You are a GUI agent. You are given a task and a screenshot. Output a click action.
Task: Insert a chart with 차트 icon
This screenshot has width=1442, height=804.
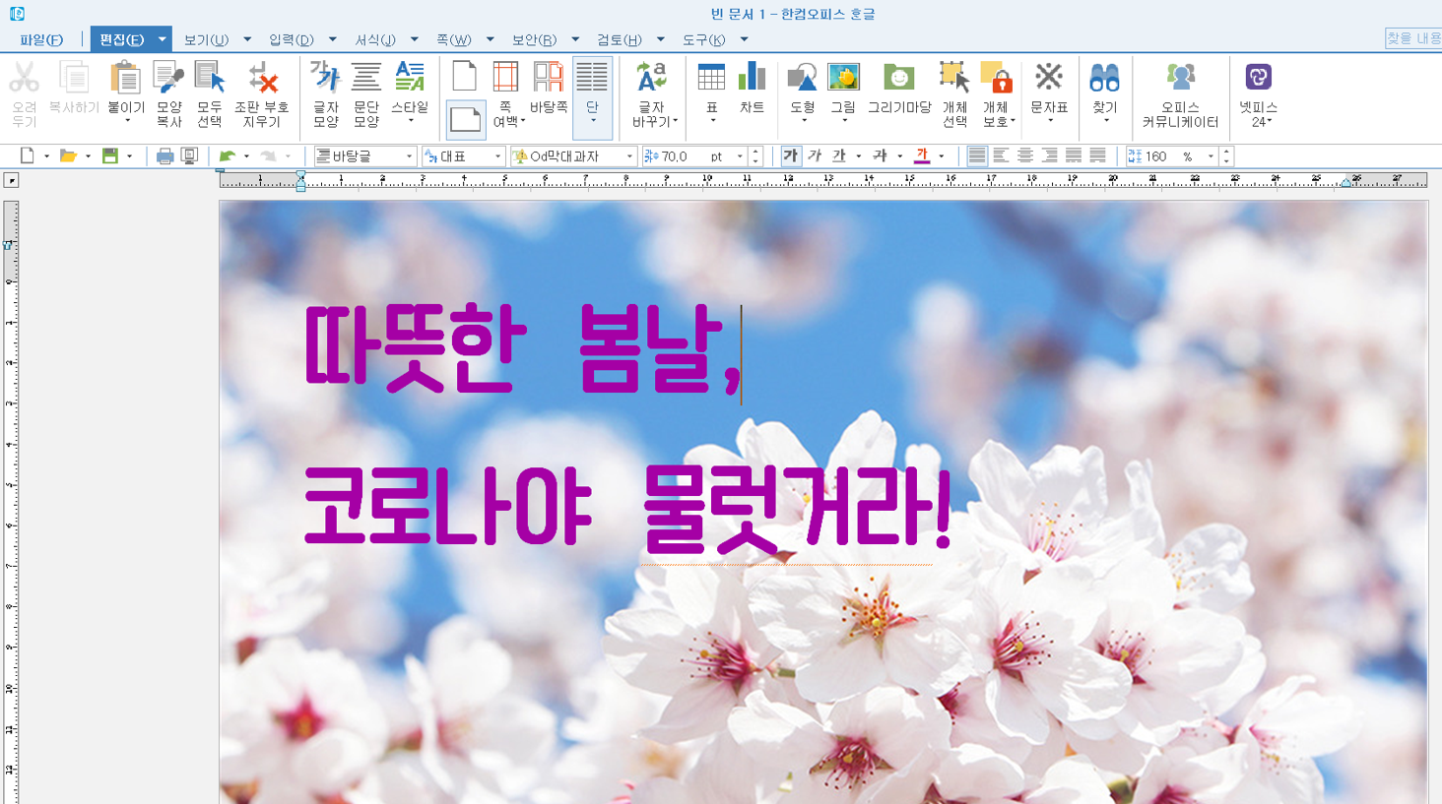[752, 78]
